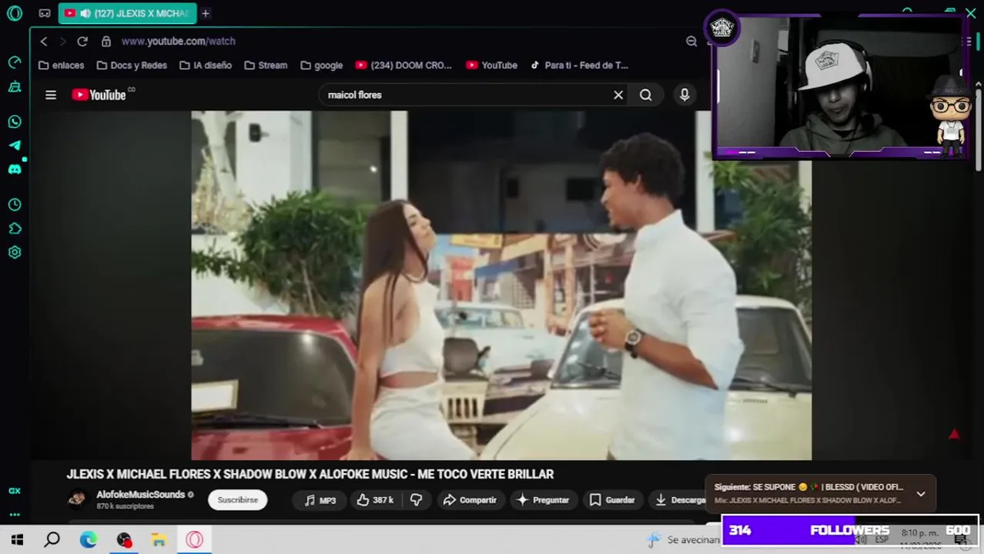Image resolution: width=984 pixels, height=554 pixels.
Task: Open Telegram in Opera sidebar
Action: [x=15, y=145]
